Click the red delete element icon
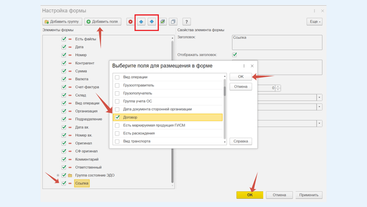Viewport: 367px width, 207px height. (130, 22)
